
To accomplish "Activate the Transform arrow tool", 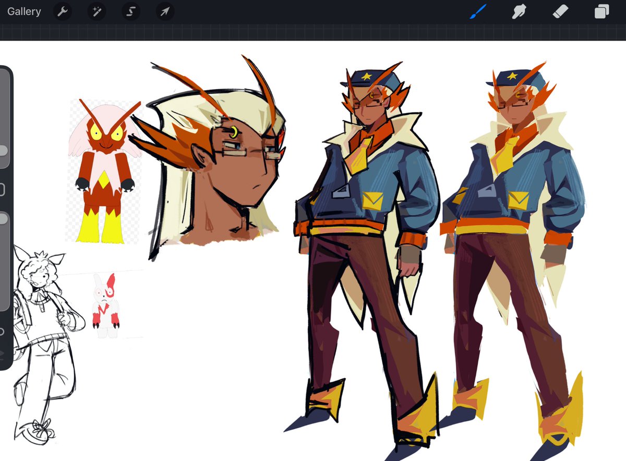I will coord(165,11).
